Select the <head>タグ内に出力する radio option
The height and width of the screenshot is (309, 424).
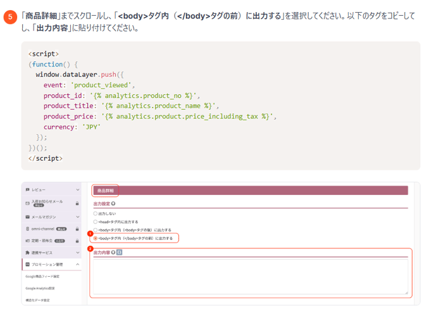pos(95,222)
